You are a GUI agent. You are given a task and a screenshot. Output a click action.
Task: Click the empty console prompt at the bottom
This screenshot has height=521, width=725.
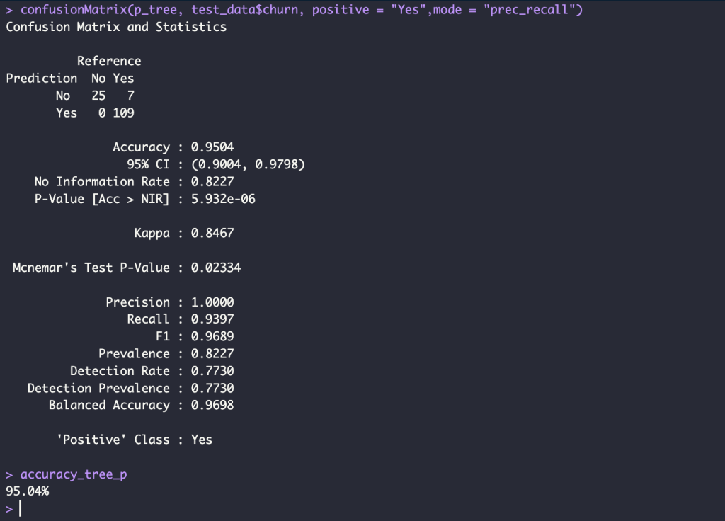pos(21,508)
